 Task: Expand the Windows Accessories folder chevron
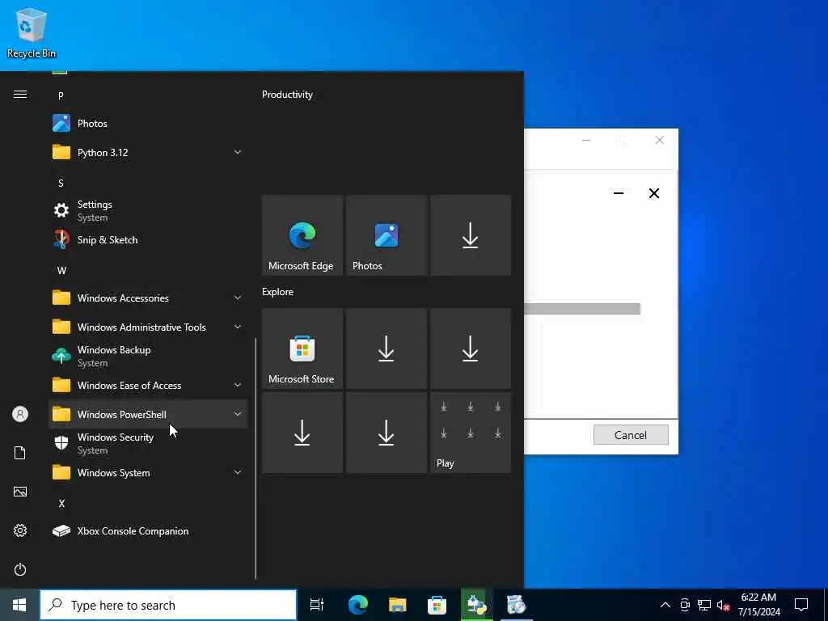(238, 298)
